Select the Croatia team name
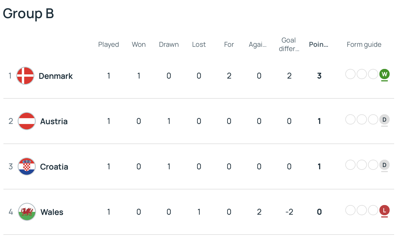This screenshot has width=397, height=245. pos(54,167)
